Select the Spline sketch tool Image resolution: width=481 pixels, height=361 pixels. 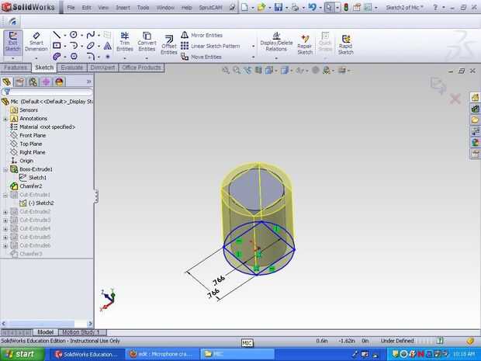click(91, 35)
